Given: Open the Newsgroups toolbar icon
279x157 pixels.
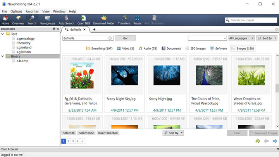Looking at the screenshot, I should pos(47,20).
